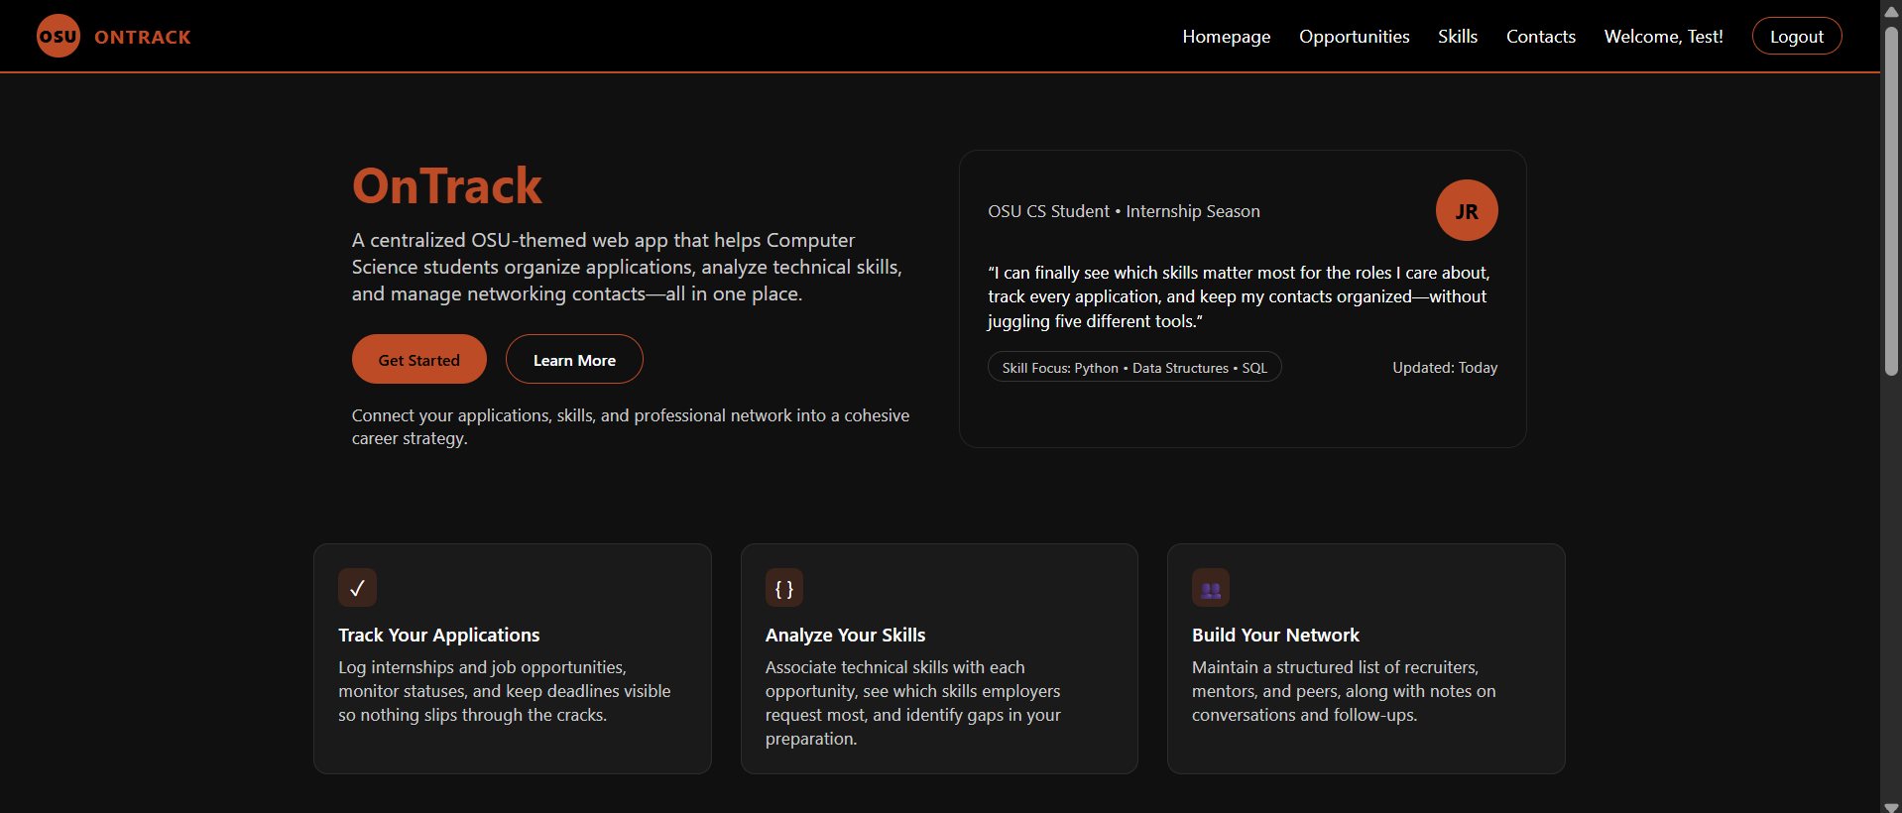Click the JR avatar circle
Screen dimensions: 1902x813
tap(1467, 210)
